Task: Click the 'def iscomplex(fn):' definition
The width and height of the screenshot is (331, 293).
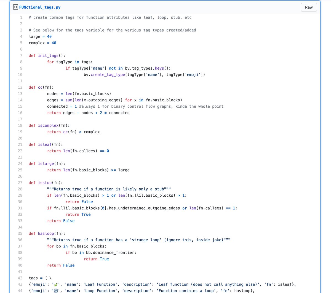Action: [x=49, y=125]
